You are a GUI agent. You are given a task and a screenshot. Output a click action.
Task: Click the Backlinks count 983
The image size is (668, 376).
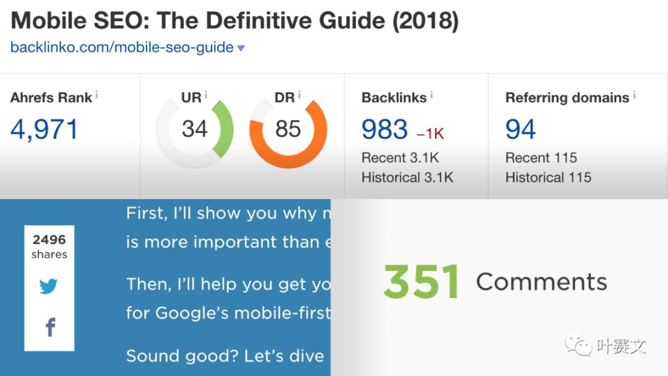385,129
